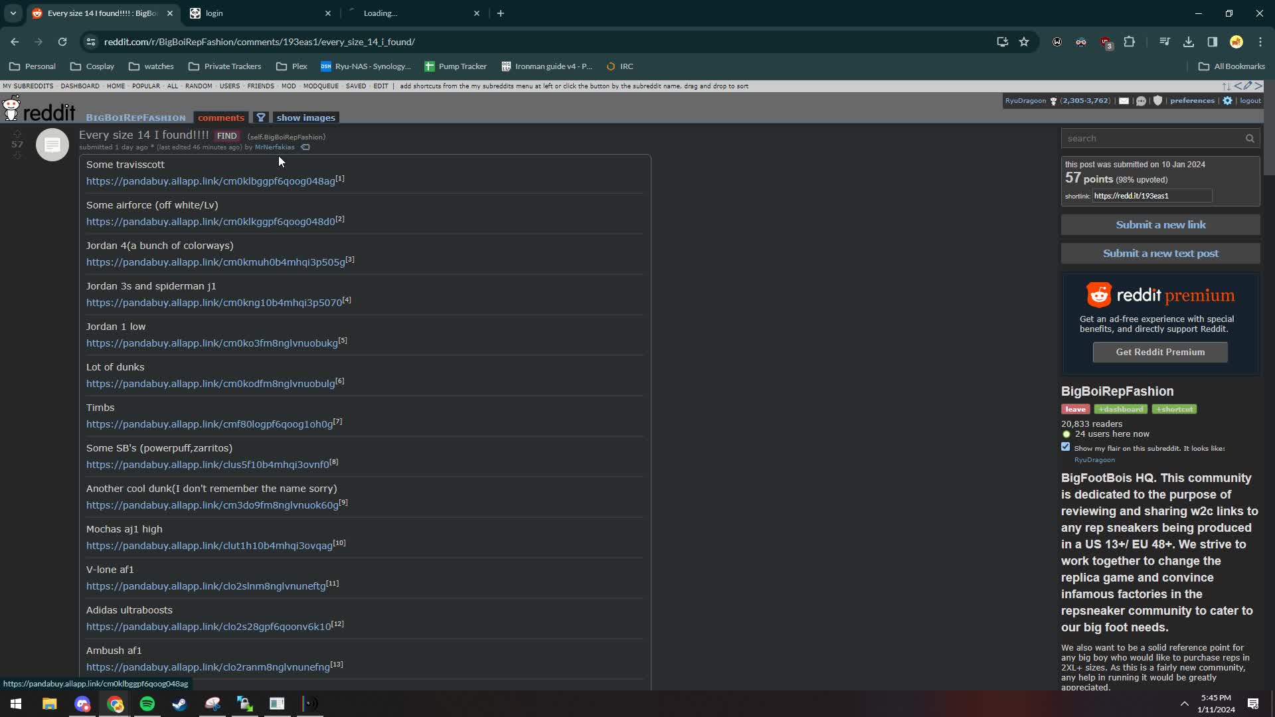Image resolution: width=1275 pixels, height=717 pixels.
Task: Switch to the login browser tab
Action: click(x=259, y=13)
